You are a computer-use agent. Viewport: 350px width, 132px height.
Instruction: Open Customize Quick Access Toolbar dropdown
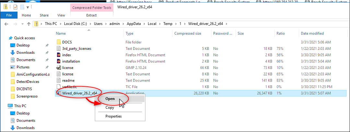[28, 7]
